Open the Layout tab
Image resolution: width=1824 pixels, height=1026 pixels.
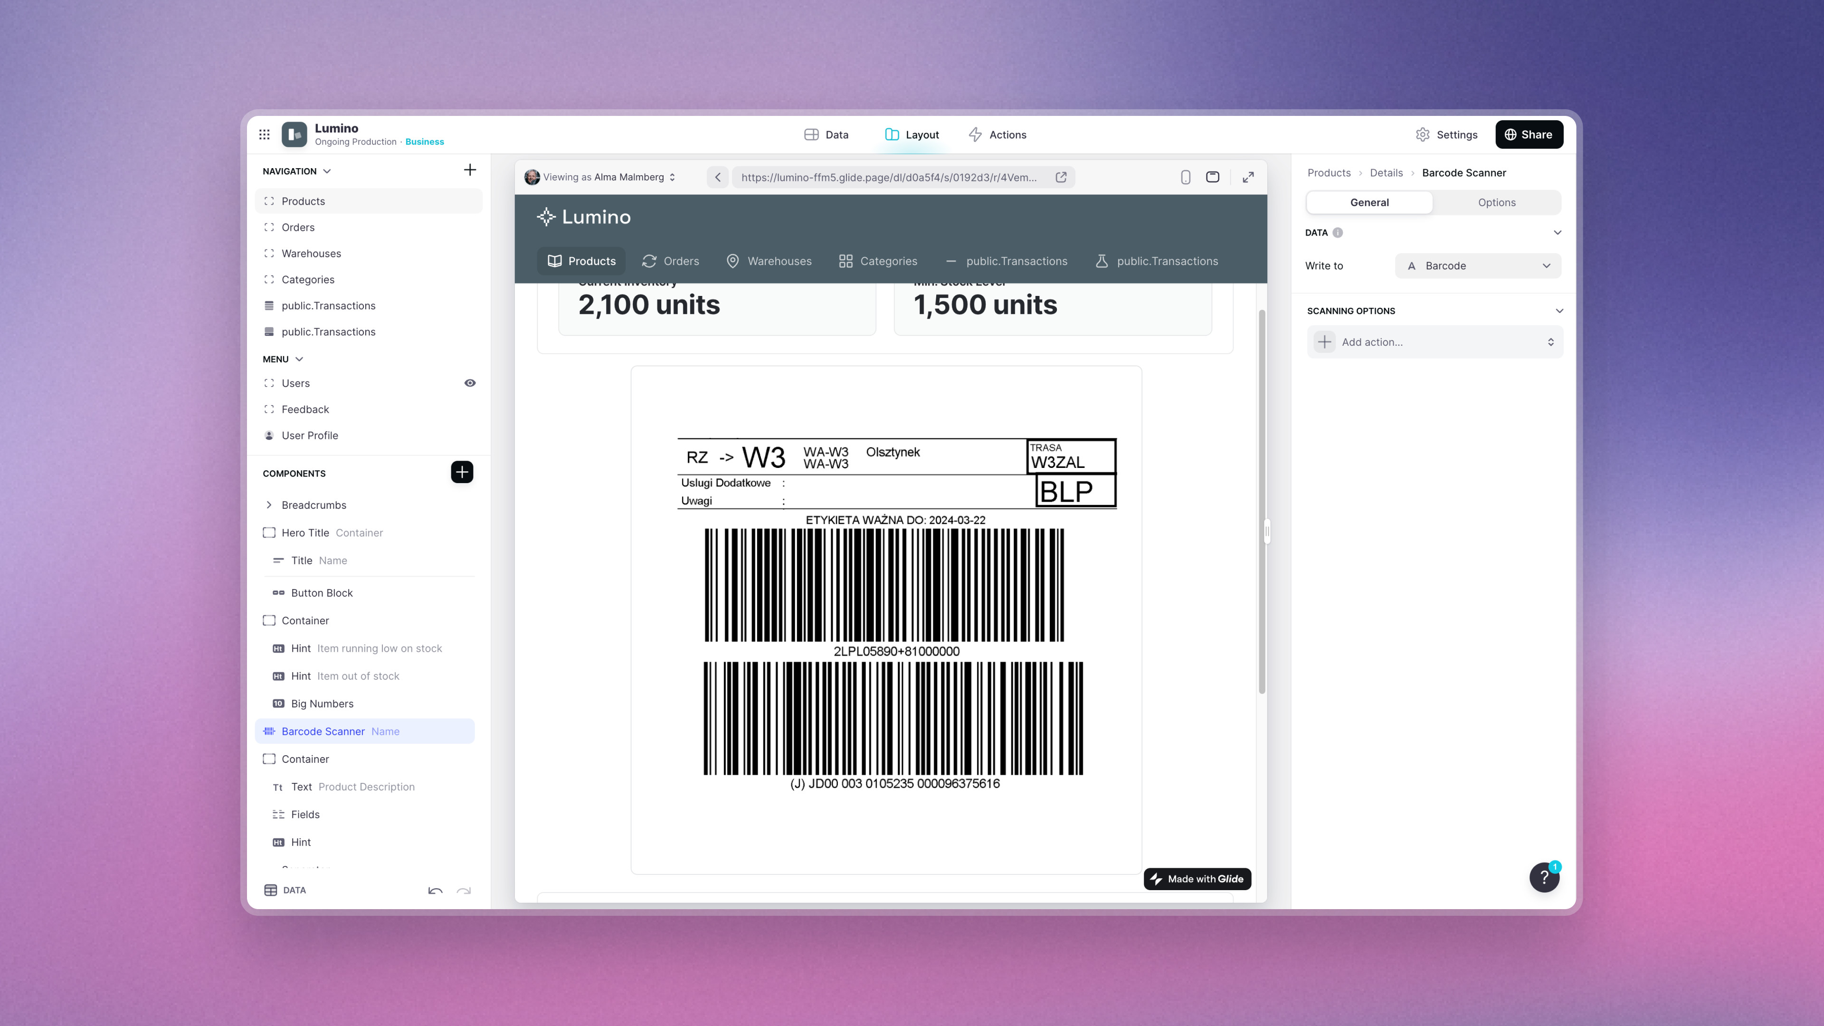912,134
